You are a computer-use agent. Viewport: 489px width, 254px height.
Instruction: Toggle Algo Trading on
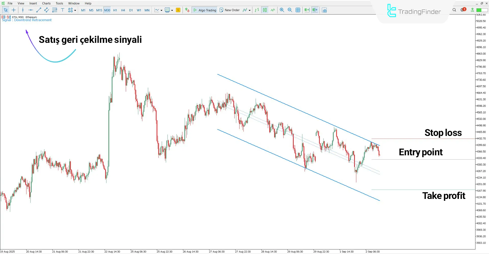[204, 10]
